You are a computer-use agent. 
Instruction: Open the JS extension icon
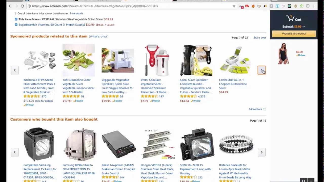point(265,6)
